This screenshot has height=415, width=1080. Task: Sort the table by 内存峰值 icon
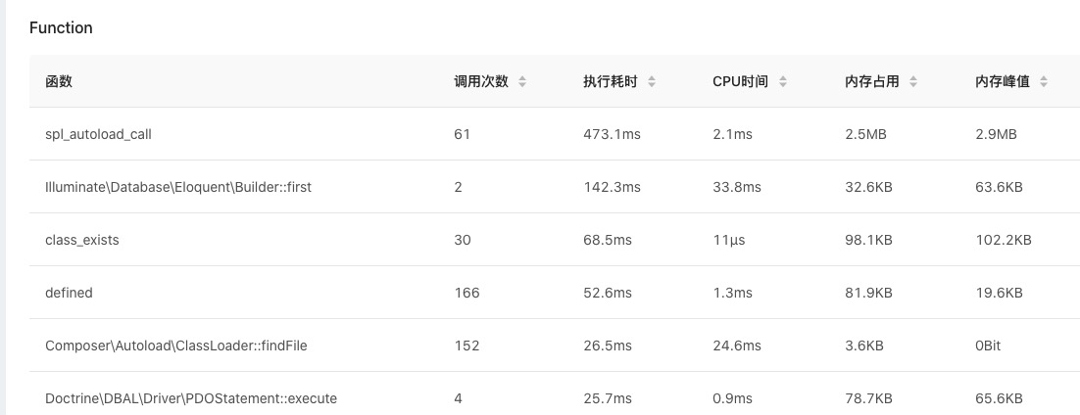click(1044, 82)
